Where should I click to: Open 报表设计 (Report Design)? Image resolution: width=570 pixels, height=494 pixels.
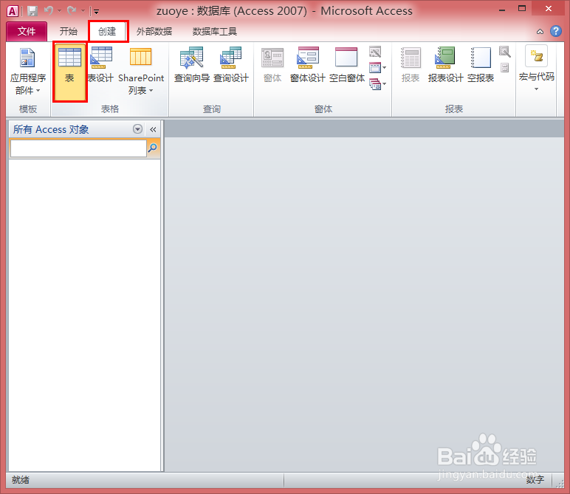(x=445, y=65)
